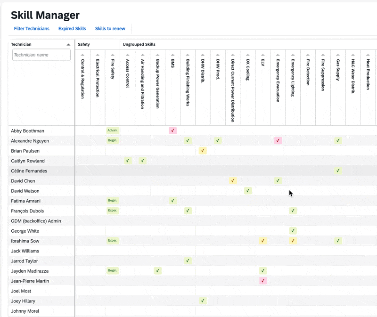377x317 pixels.
Task: Open the Skills to renew tab
Action: [x=110, y=29]
